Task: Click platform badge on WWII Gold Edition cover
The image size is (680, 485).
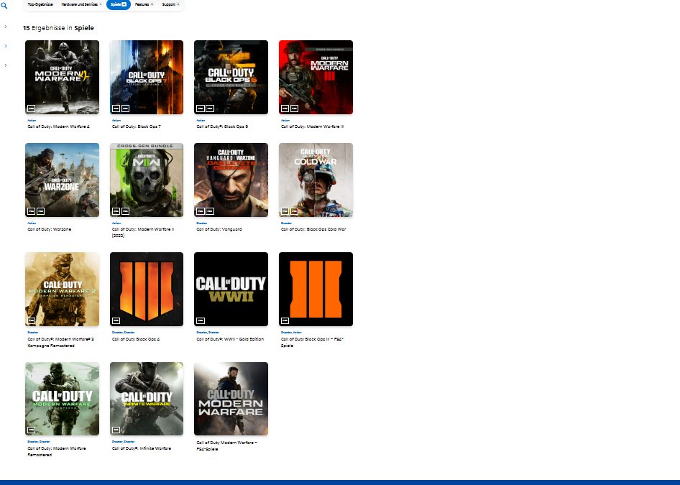Action: pos(201,320)
